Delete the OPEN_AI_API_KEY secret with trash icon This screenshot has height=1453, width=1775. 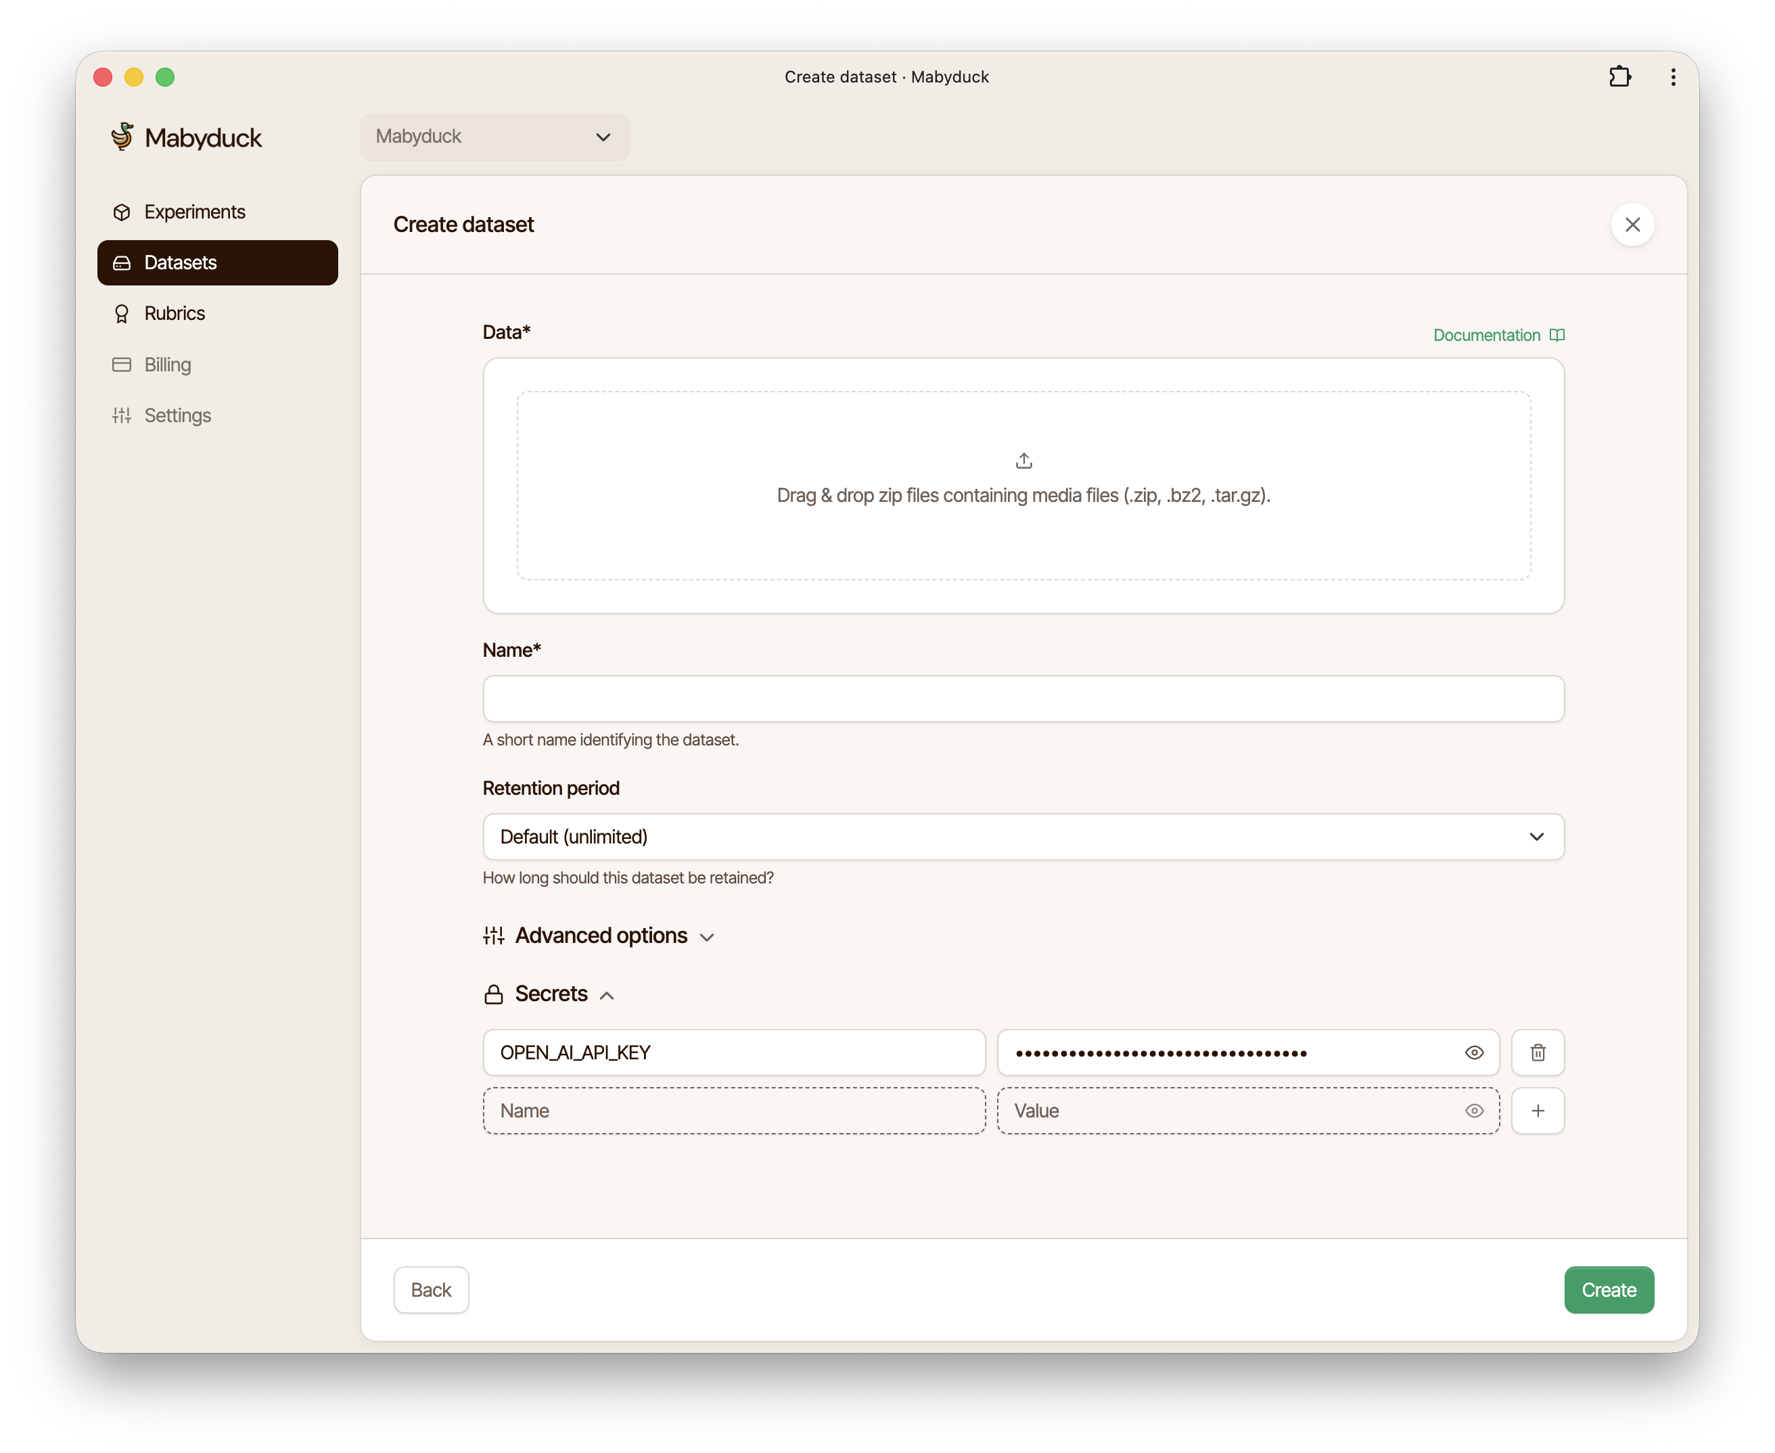1538,1052
